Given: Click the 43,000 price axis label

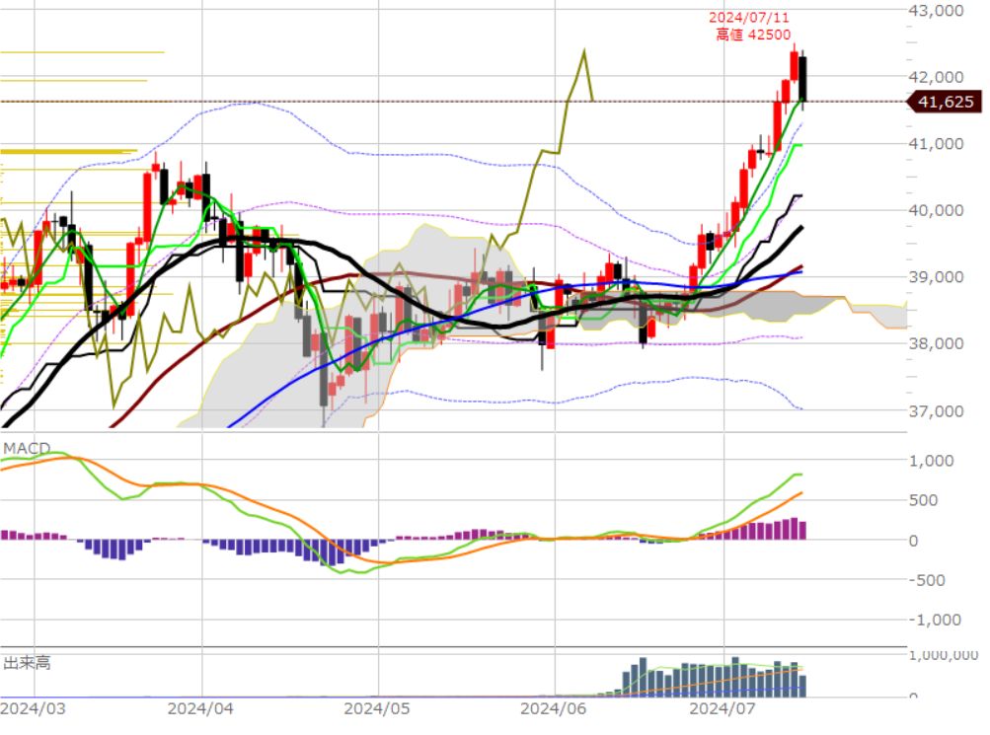Looking at the screenshot, I should 936,10.
